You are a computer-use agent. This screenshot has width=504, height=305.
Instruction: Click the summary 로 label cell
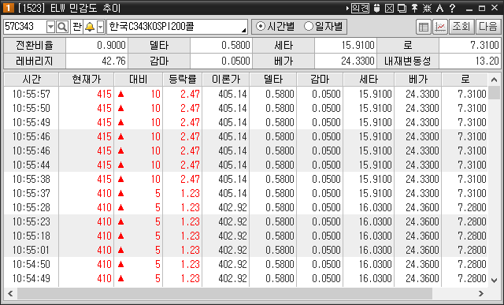[408, 46]
